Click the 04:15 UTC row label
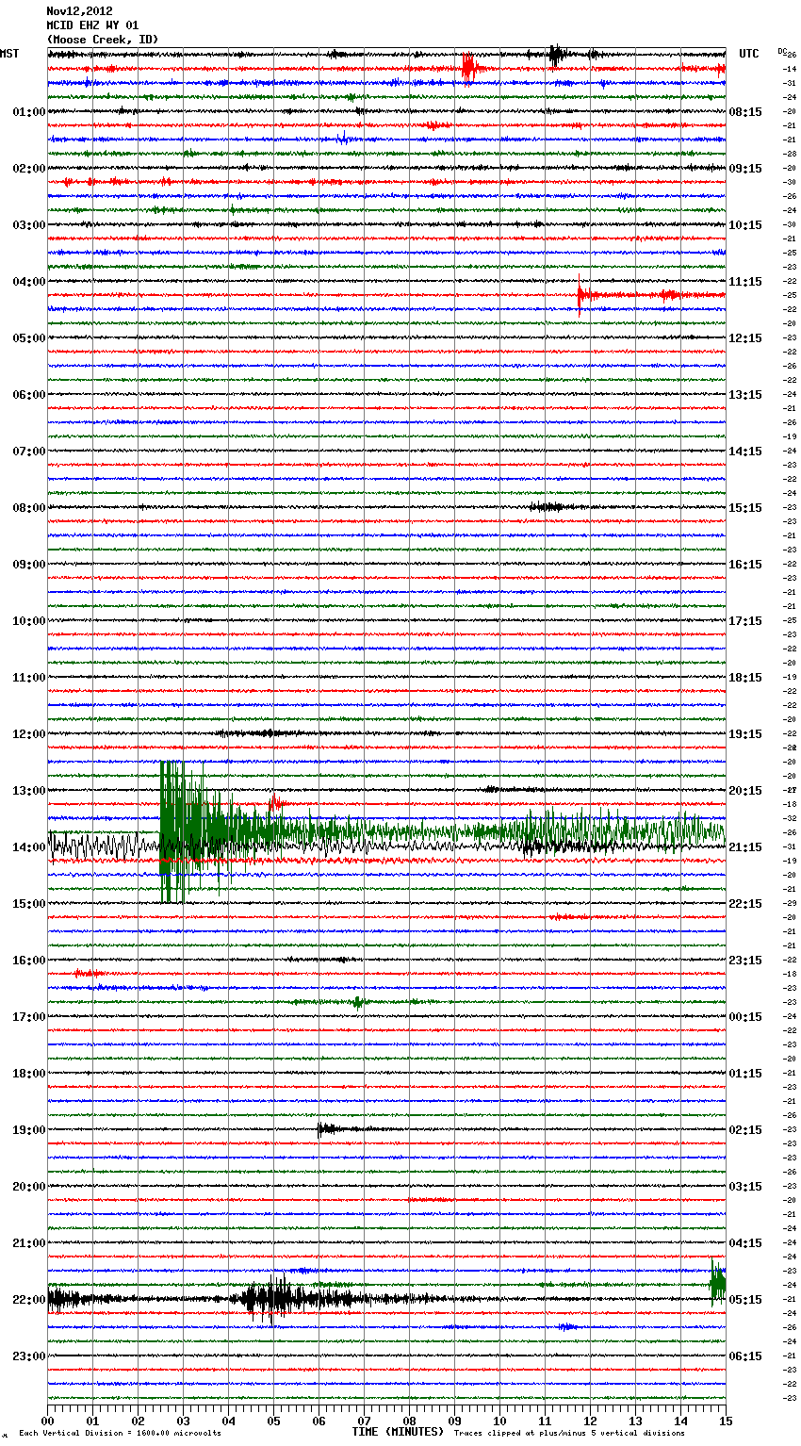Image resolution: width=801 pixels, height=1446 pixels. coord(745,1243)
